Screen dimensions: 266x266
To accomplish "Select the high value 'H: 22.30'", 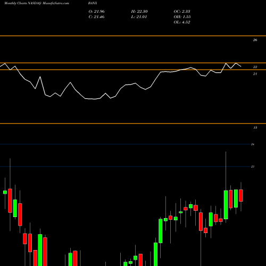I will click(139, 11).
